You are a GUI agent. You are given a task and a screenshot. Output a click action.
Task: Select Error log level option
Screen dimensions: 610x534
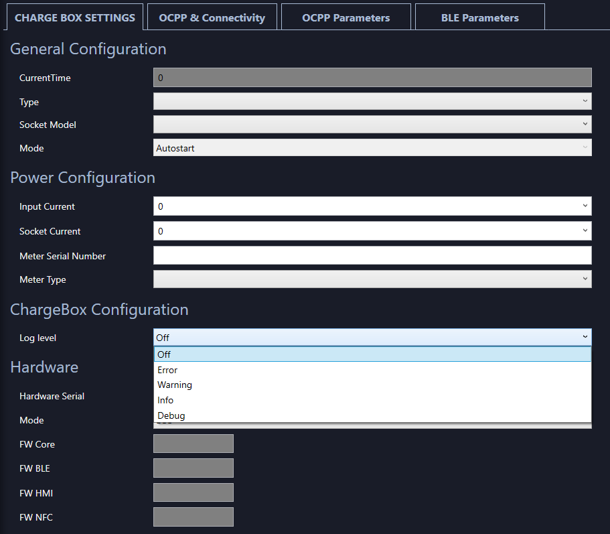[x=372, y=370]
